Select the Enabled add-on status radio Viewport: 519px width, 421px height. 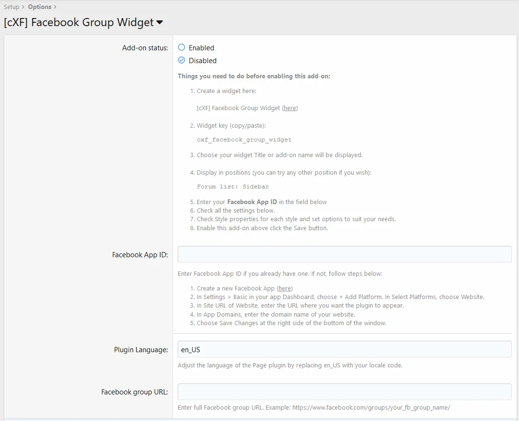pos(182,47)
